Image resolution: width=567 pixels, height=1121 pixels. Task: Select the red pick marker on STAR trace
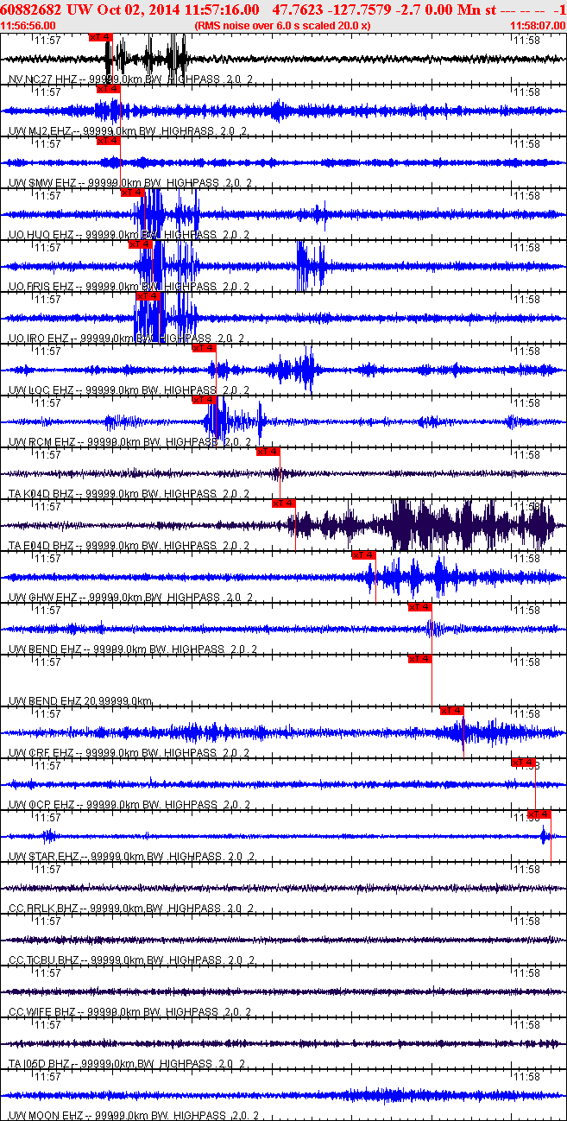pos(539,814)
